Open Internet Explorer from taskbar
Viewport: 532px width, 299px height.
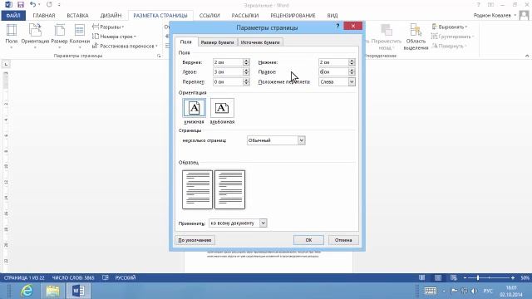point(27,291)
